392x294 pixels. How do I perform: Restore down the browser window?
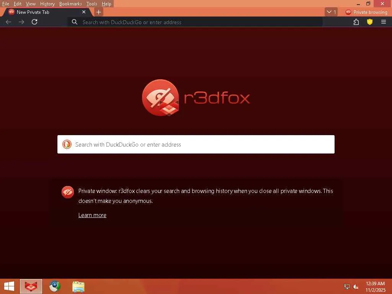point(368,4)
